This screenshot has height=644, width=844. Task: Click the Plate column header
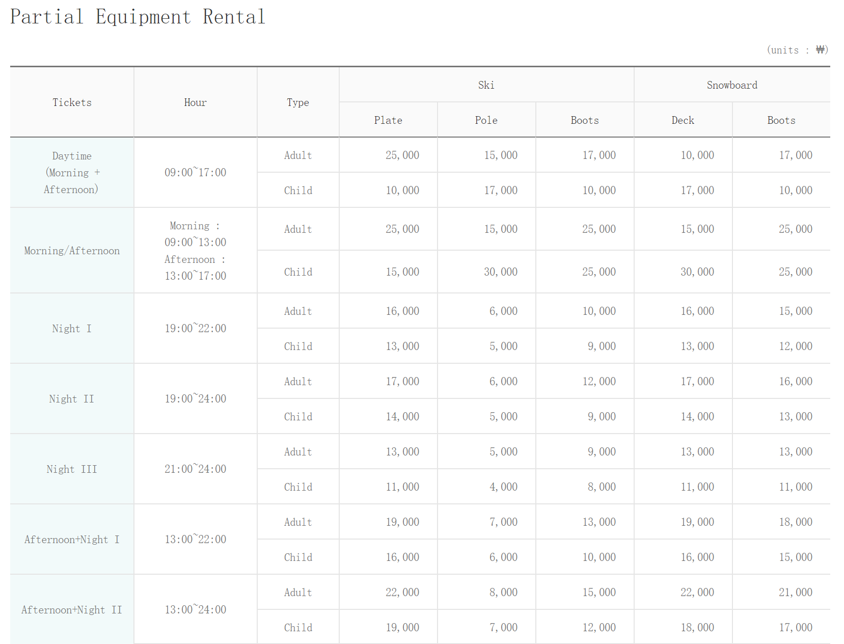[388, 120]
